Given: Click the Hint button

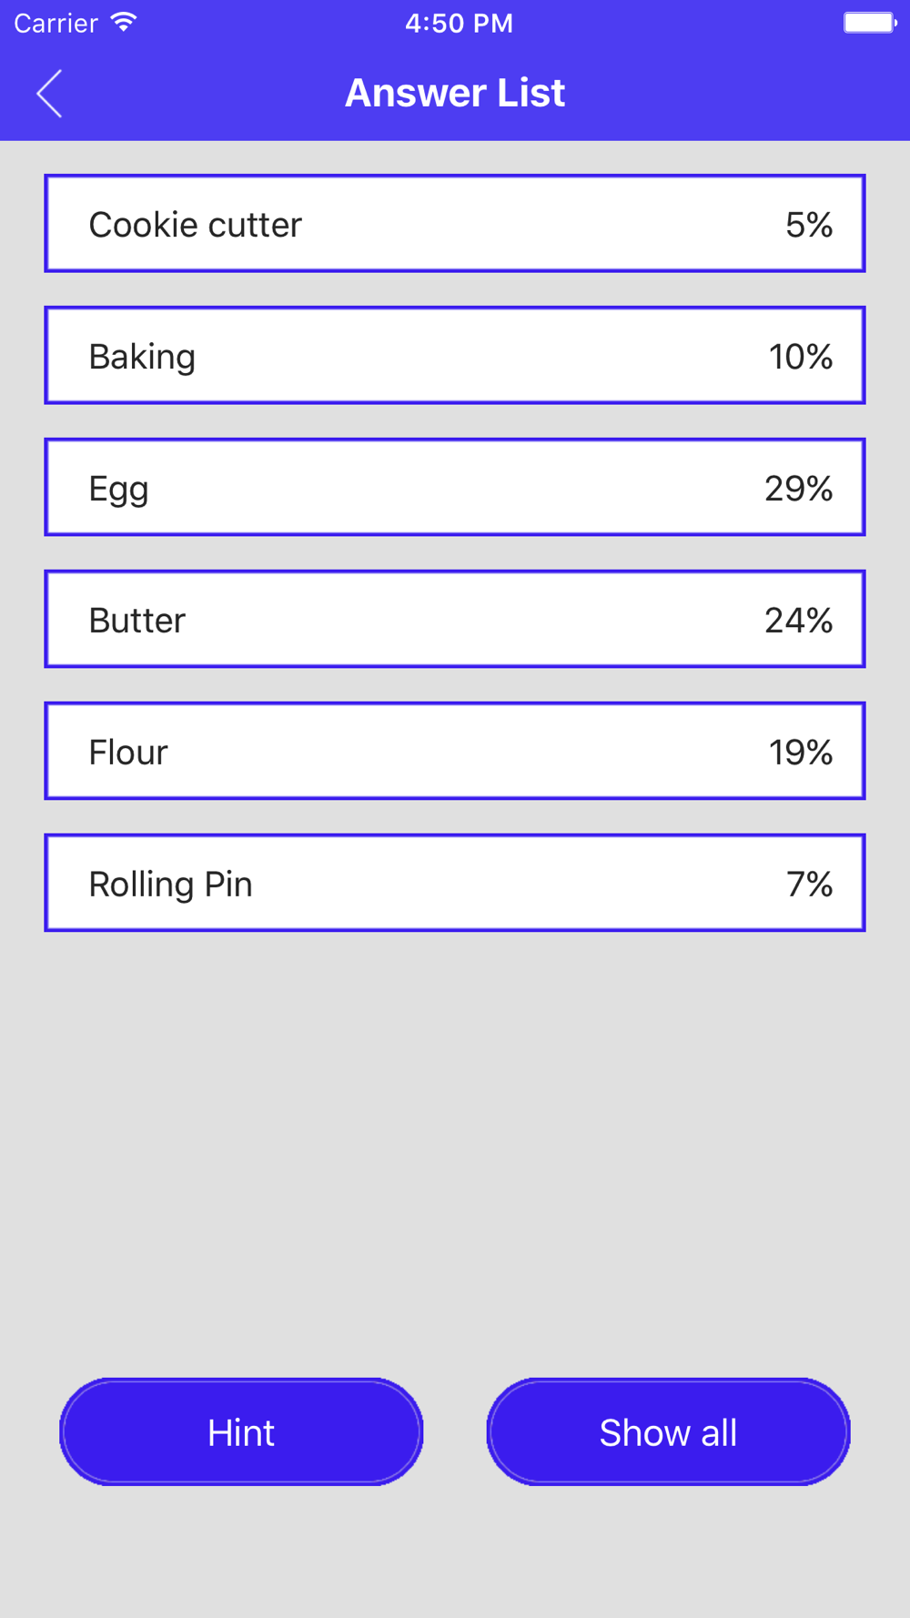Looking at the screenshot, I should (x=241, y=1431).
